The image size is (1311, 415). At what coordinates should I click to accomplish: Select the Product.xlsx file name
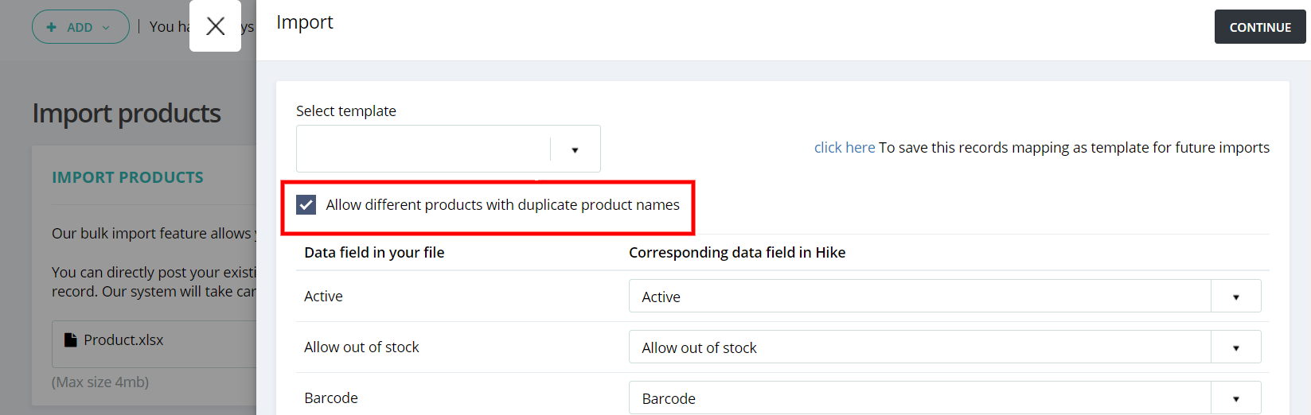(x=123, y=340)
